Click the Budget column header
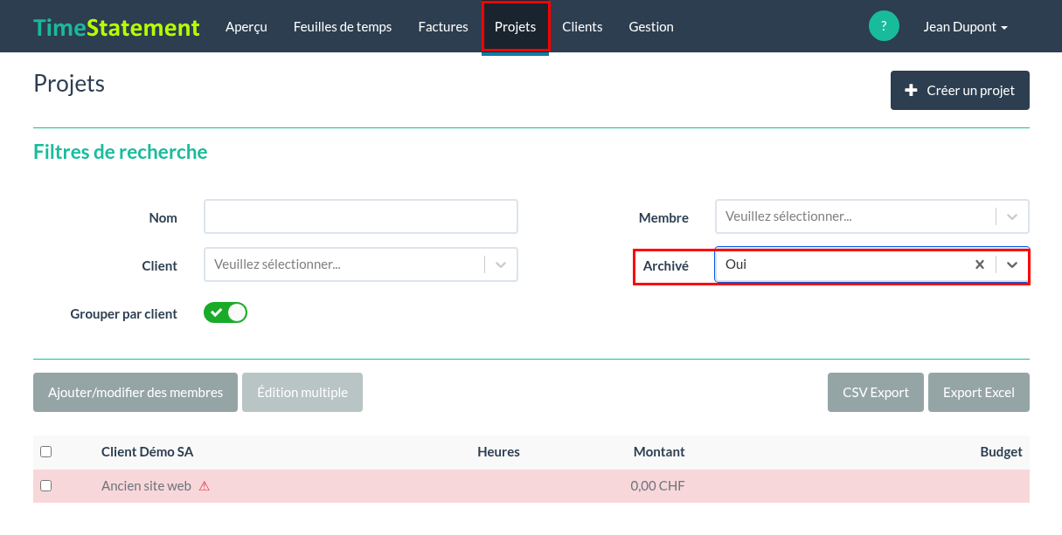This screenshot has width=1062, height=535. pyautogui.click(x=1002, y=452)
